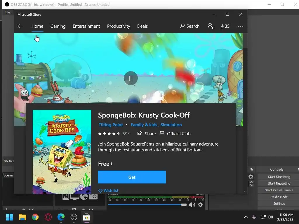Open the Family & kids category link
The height and width of the screenshot is (224, 299).
tap(144, 125)
